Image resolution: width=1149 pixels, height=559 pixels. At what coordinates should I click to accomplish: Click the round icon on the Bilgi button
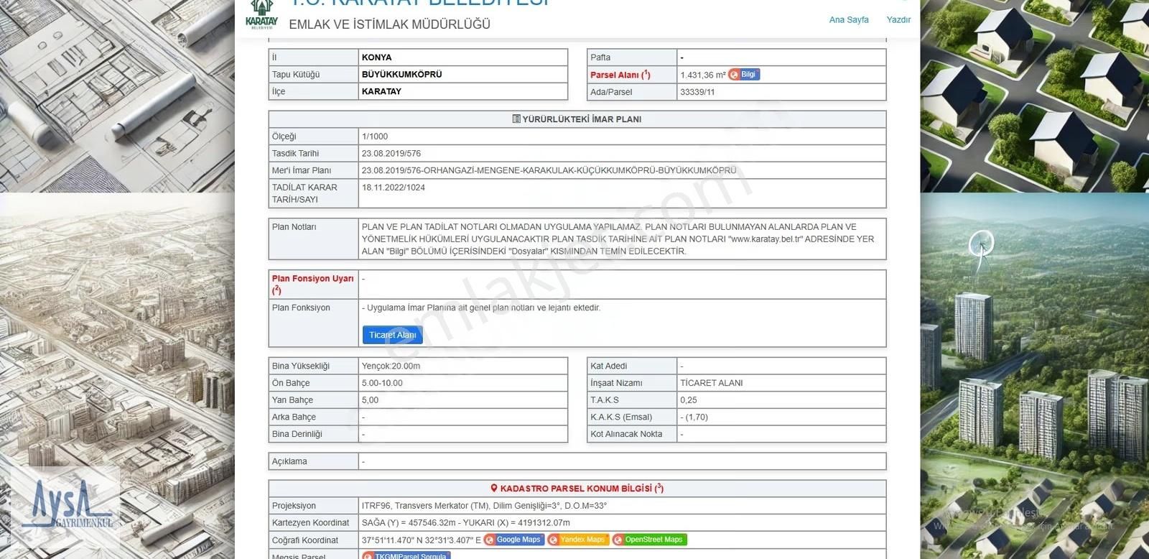click(x=734, y=75)
